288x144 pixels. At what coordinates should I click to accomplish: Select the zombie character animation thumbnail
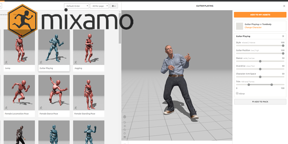click(19, 132)
